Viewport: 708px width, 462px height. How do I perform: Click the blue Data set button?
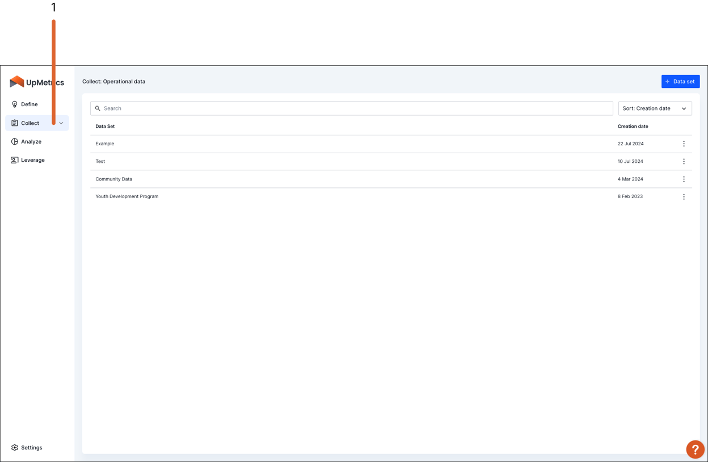[680, 81]
